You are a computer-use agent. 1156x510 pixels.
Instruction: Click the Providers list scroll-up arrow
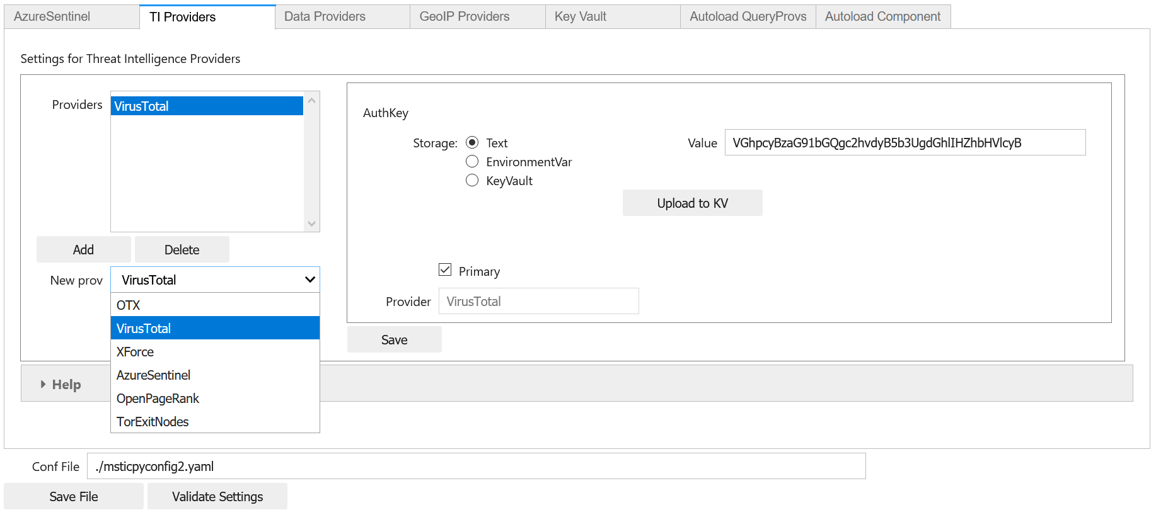coord(311,101)
